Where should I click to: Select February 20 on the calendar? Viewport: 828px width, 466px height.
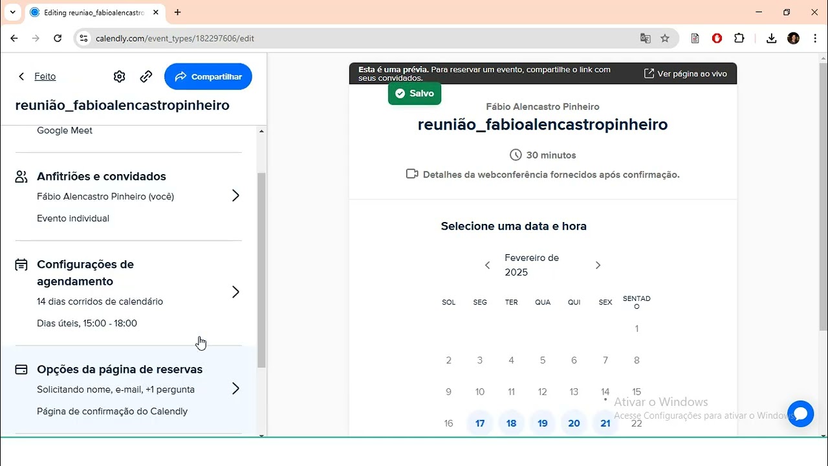click(574, 423)
